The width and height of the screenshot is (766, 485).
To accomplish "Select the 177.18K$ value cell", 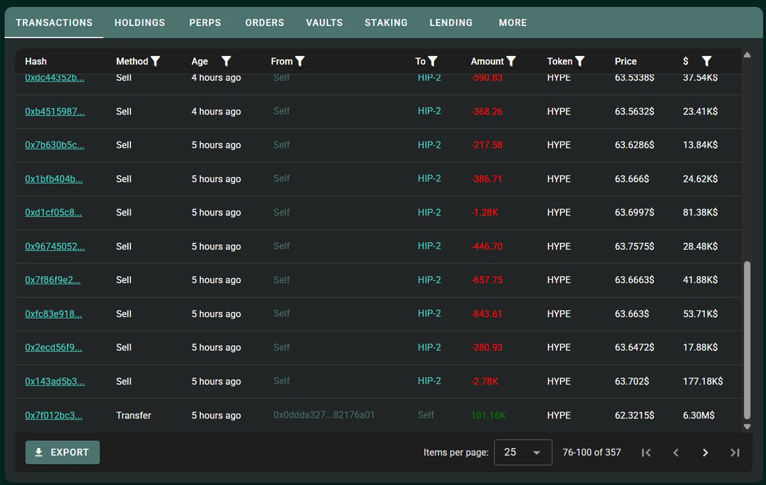I will [x=703, y=381].
